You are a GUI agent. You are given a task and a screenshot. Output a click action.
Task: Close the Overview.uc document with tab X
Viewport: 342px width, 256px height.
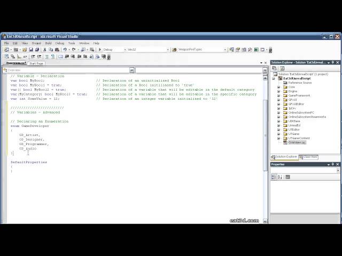[x=266, y=63]
